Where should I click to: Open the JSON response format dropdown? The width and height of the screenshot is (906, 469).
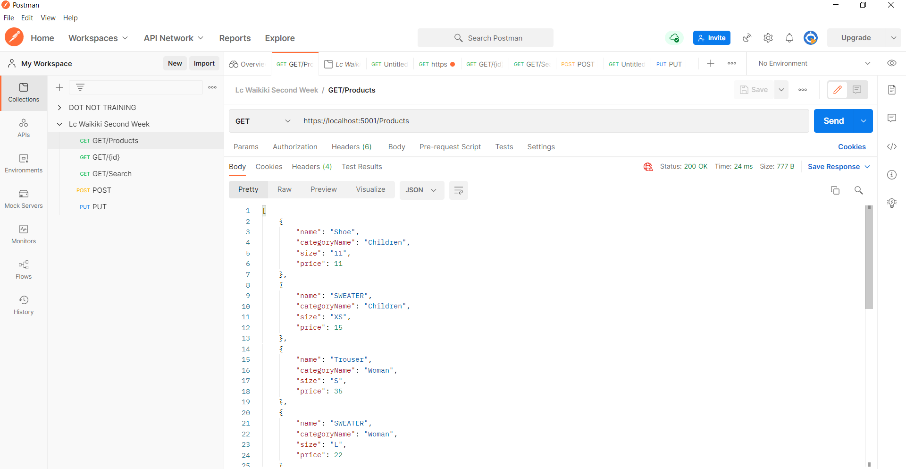[x=421, y=190]
